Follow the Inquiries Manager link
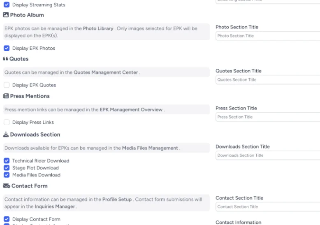 click(x=54, y=206)
